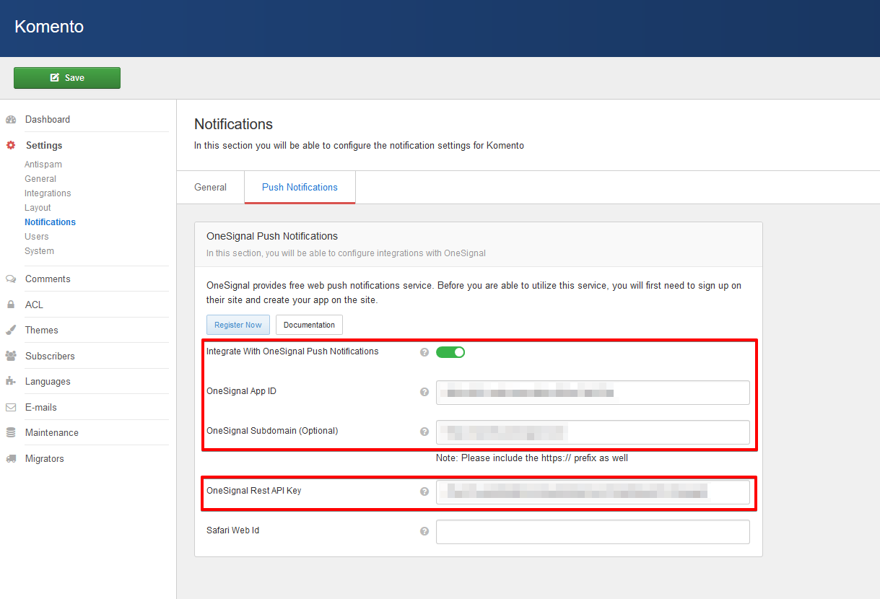The image size is (880, 599).
Task: Click the Dashboard gauge icon
Action: [11, 120]
